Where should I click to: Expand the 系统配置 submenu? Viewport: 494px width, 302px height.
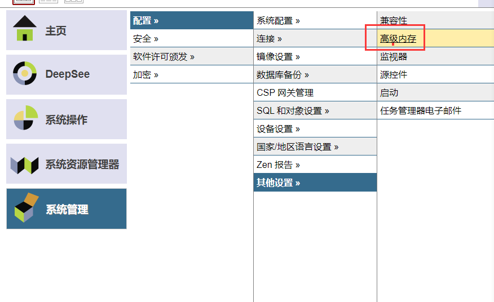[x=315, y=20]
